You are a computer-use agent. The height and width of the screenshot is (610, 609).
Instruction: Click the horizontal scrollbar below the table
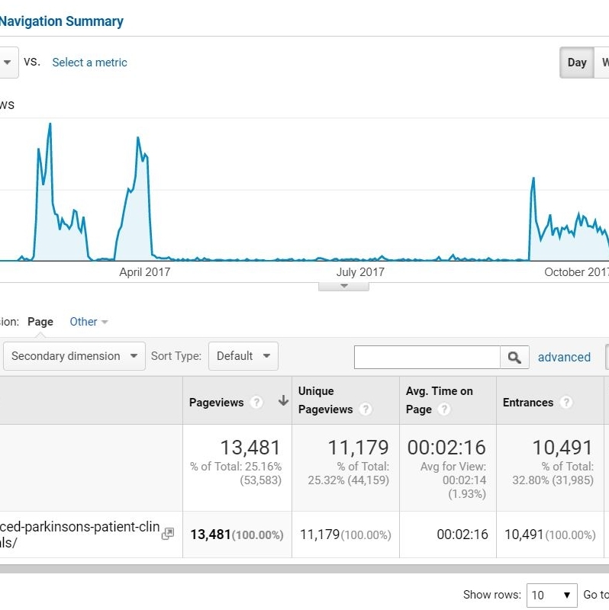point(304,569)
